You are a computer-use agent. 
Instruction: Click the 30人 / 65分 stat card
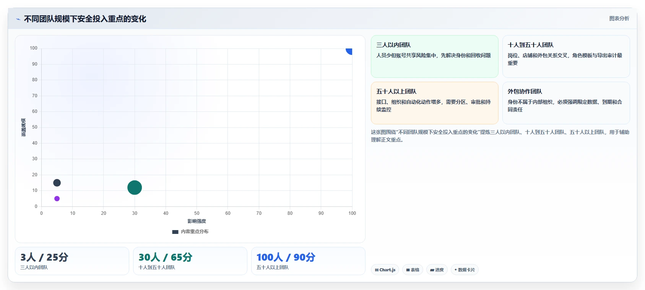pyautogui.click(x=190, y=261)
